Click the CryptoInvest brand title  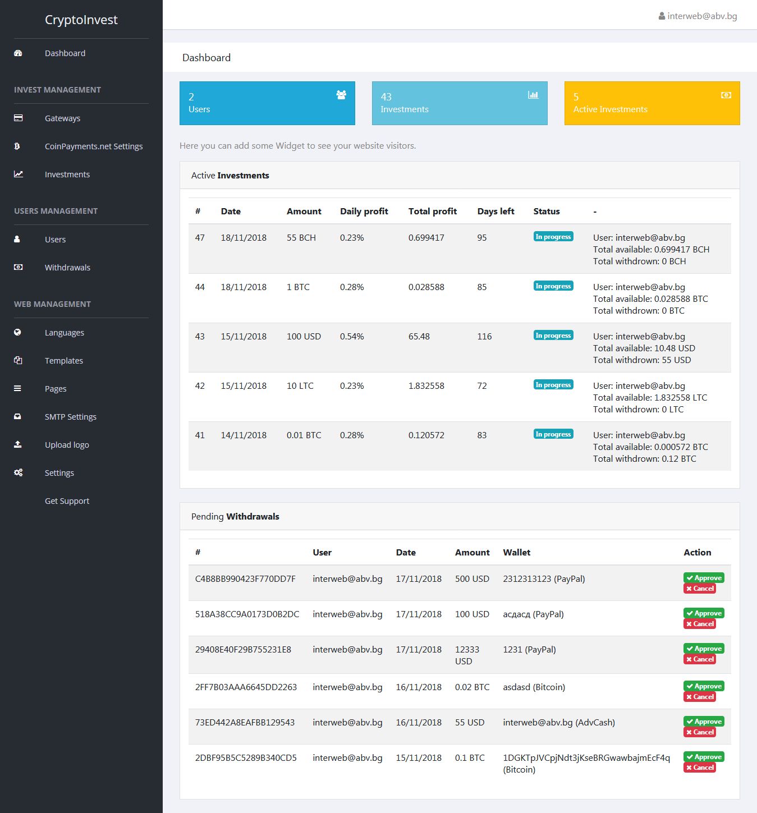pyautogui.click(x=81, y=20)
